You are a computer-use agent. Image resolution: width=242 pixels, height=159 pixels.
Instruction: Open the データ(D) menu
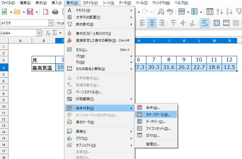coord(125,3)
